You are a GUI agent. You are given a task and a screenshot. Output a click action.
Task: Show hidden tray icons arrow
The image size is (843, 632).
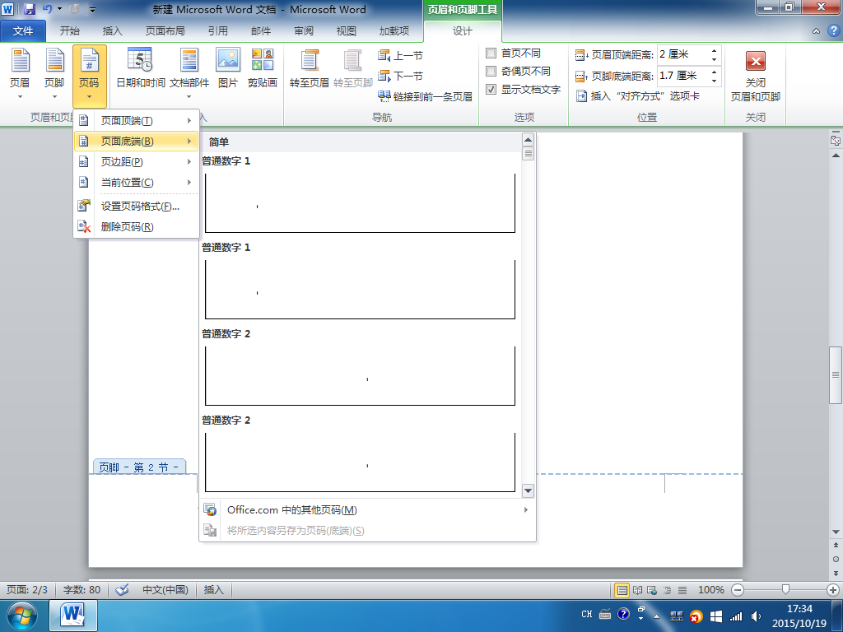656,616
